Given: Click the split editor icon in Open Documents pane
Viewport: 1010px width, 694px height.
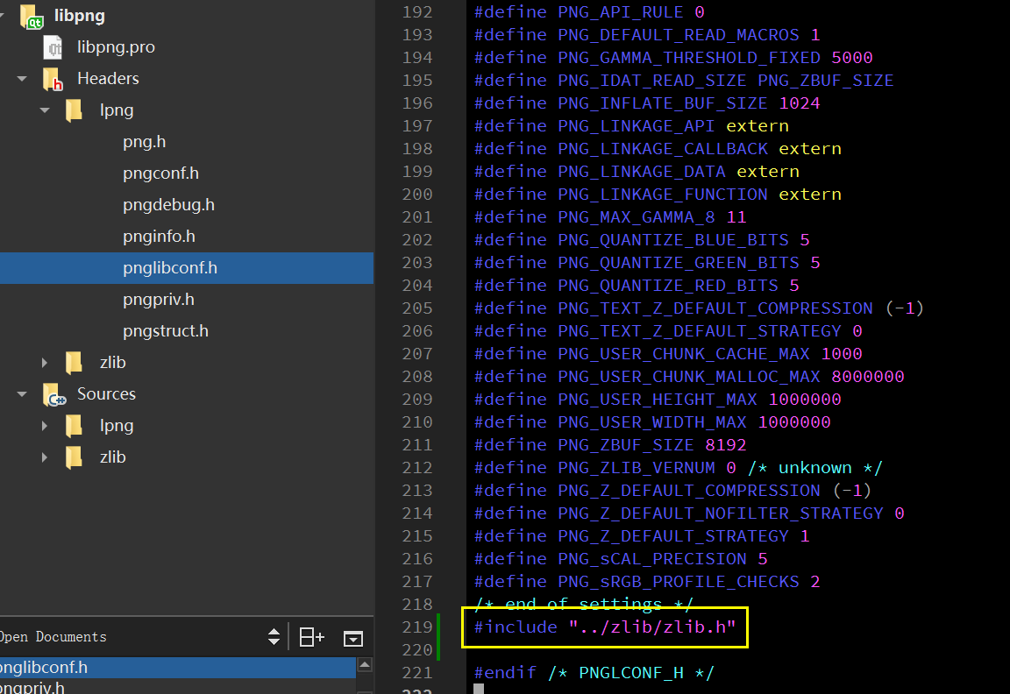Looking at the screenshot, I should (x=311, y=637).
